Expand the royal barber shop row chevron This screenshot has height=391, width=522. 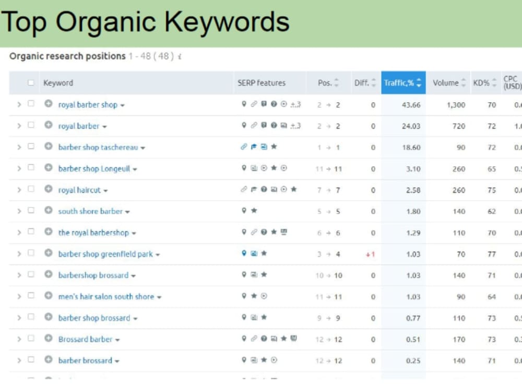[19, 104]
